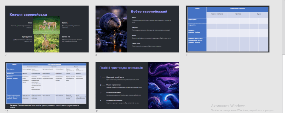Click the lower deer photo on slide 7
285x113 pixels.
click(x=47, y=44)
